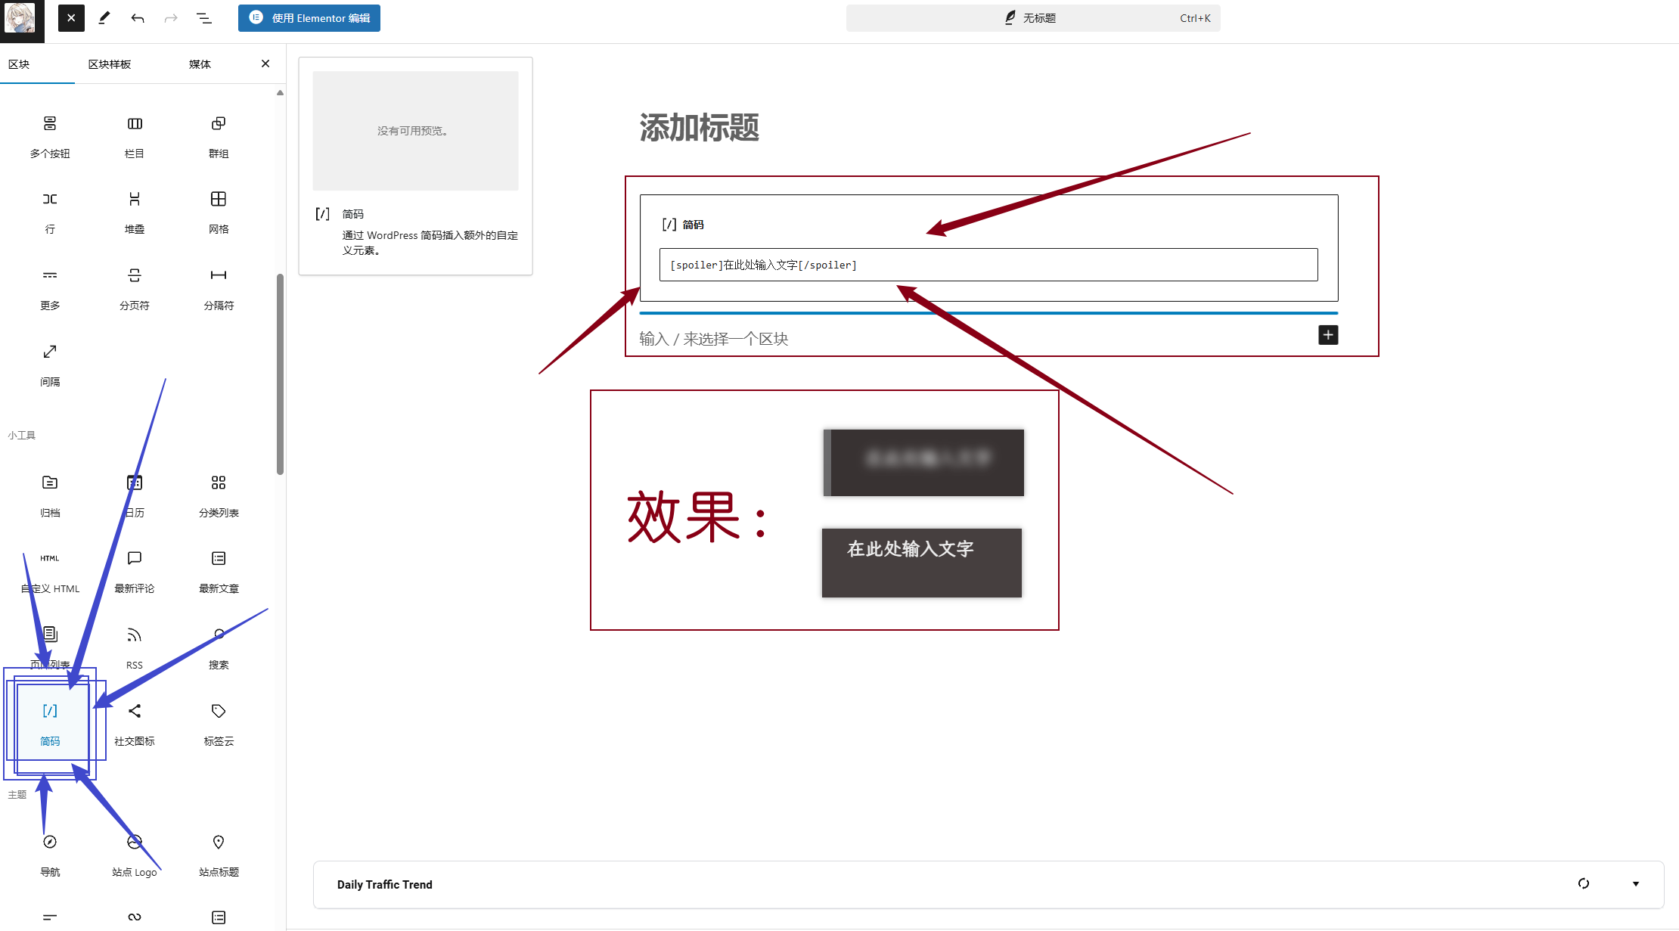Expand the Daily Traffic Trend dropdown arrow

[1636, 884]
